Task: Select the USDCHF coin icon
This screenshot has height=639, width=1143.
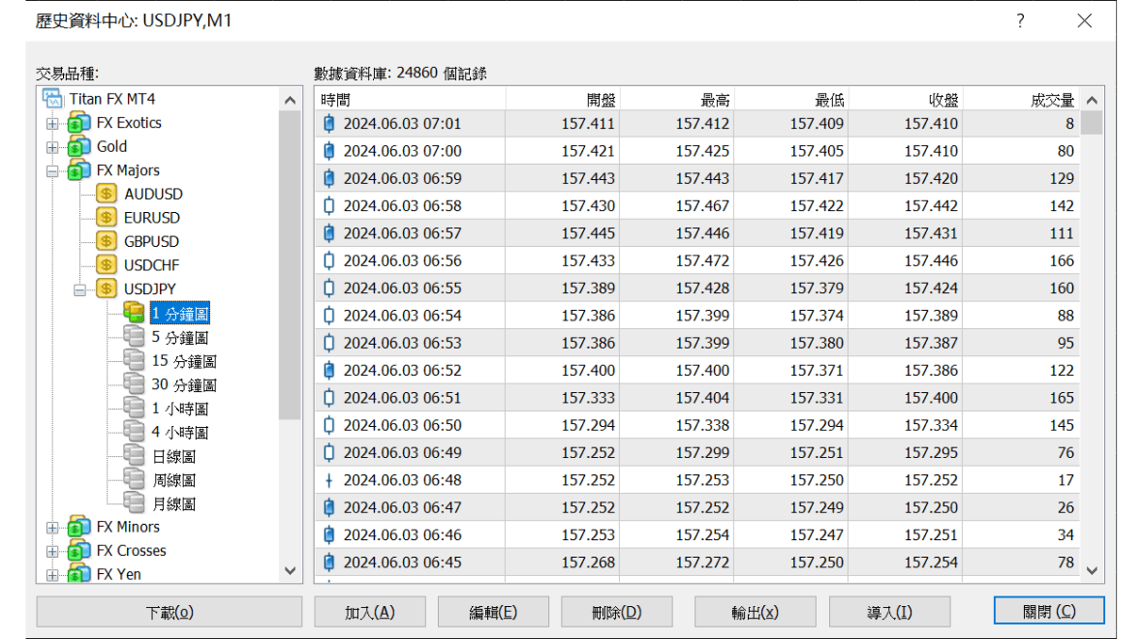Action: (107, 265)
